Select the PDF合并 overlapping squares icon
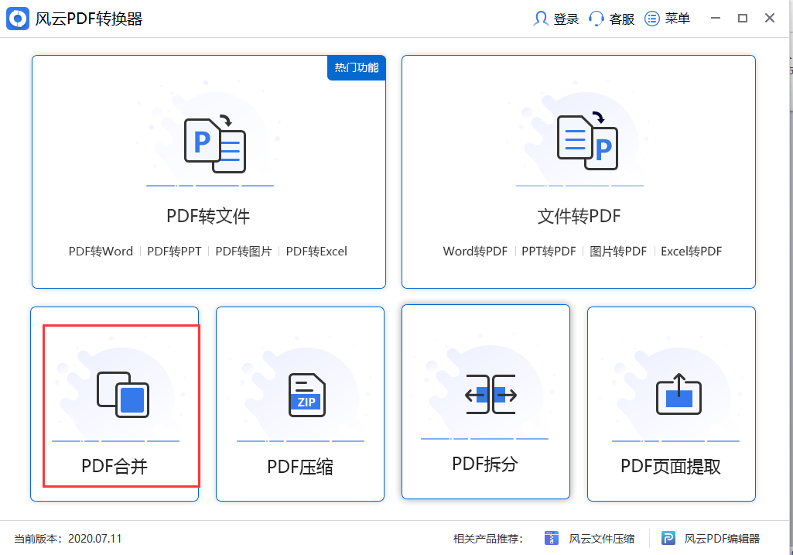Screen dimensions: 793x555 pyautogui.click(x=123, y=395)
